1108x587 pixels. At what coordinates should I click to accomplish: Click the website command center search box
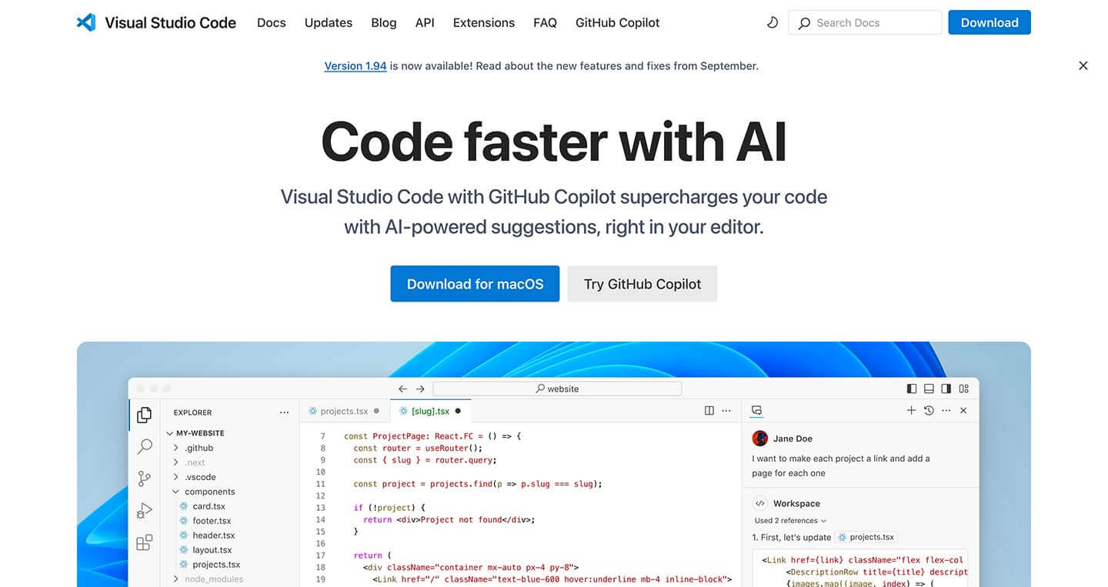(557, 389)
